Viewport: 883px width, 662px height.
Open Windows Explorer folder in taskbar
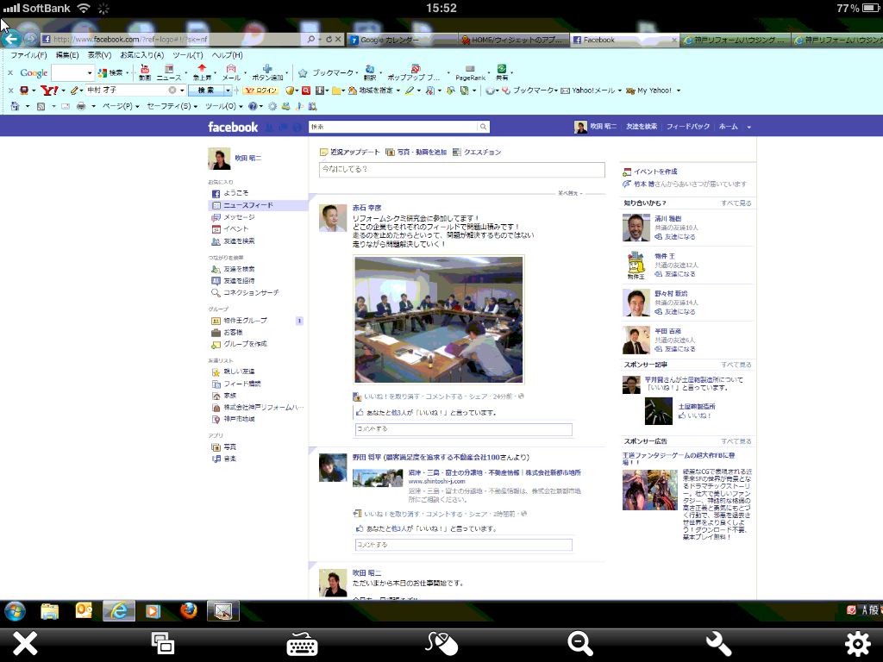tap(49, 611)
